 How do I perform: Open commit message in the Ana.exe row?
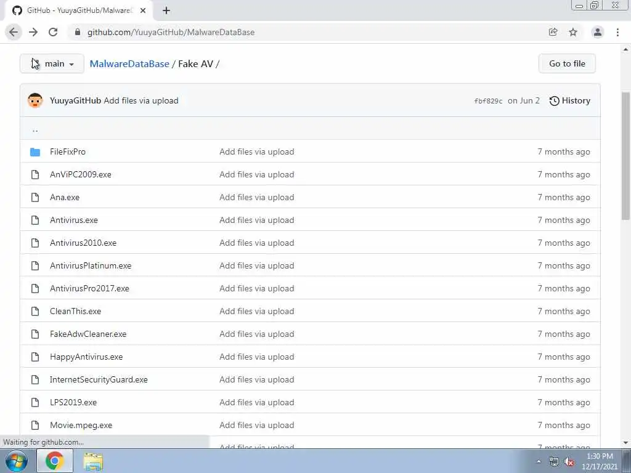[257, 198]
